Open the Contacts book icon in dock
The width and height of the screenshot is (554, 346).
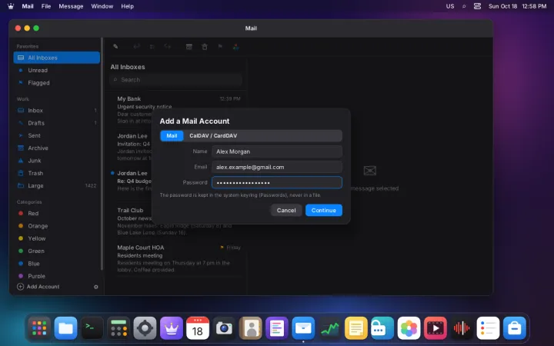click(x=251, y=328)
